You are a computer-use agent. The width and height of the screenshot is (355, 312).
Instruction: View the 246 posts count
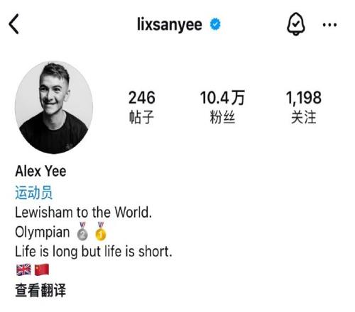[142, 98]
